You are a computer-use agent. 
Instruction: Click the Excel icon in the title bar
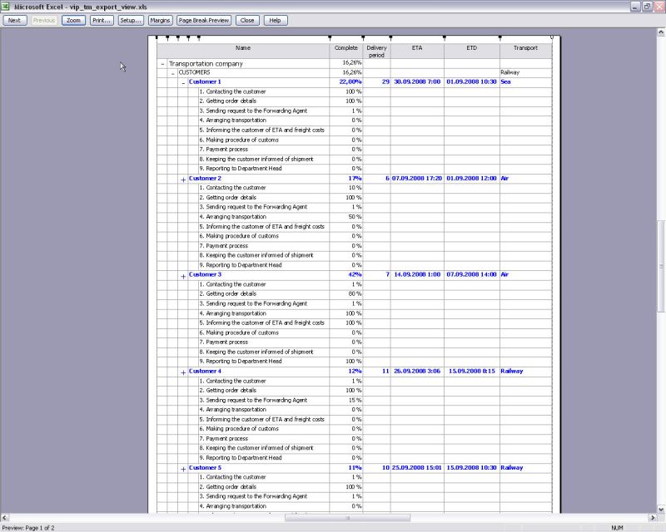point(5,6)
